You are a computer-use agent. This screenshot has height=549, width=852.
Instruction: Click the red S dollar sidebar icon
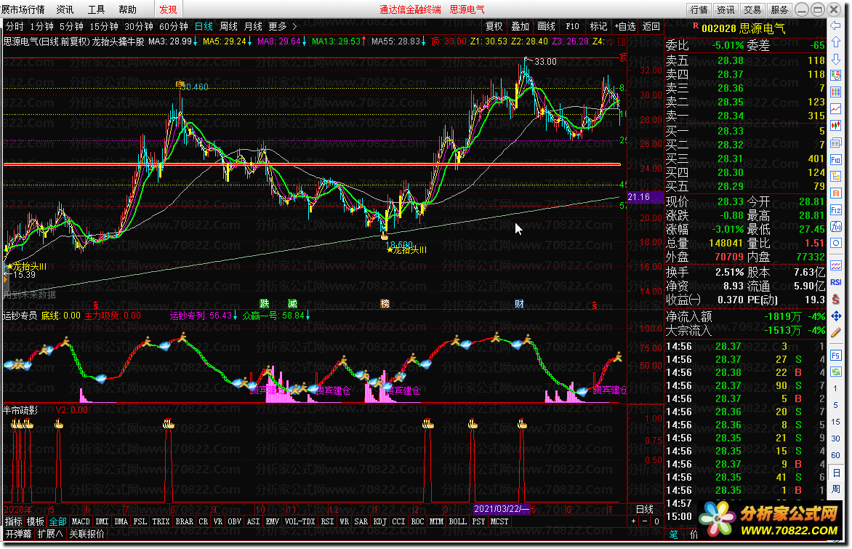pos(836,299)
